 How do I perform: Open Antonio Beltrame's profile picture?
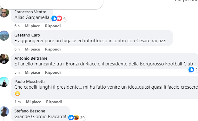click(x=4, y=59)
